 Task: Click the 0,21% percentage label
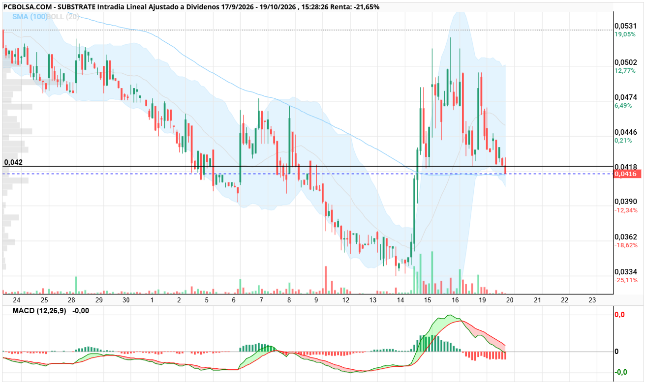(623, 141)
